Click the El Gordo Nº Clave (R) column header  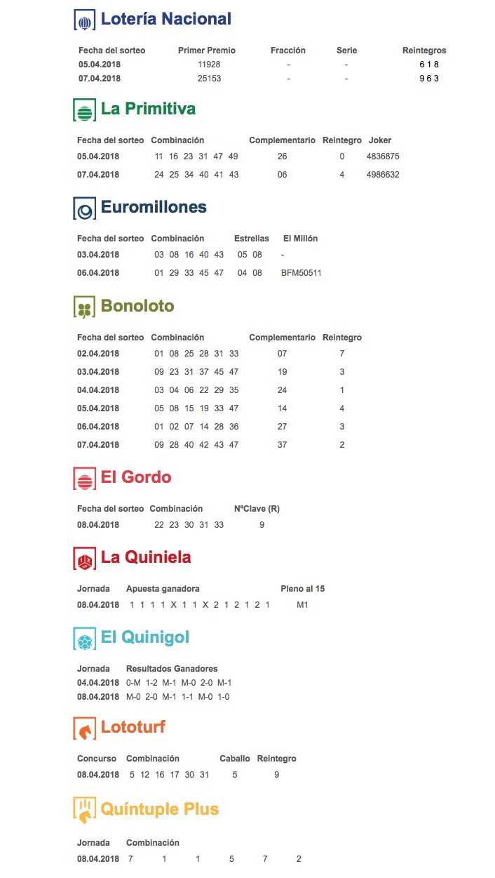[257, 509]
